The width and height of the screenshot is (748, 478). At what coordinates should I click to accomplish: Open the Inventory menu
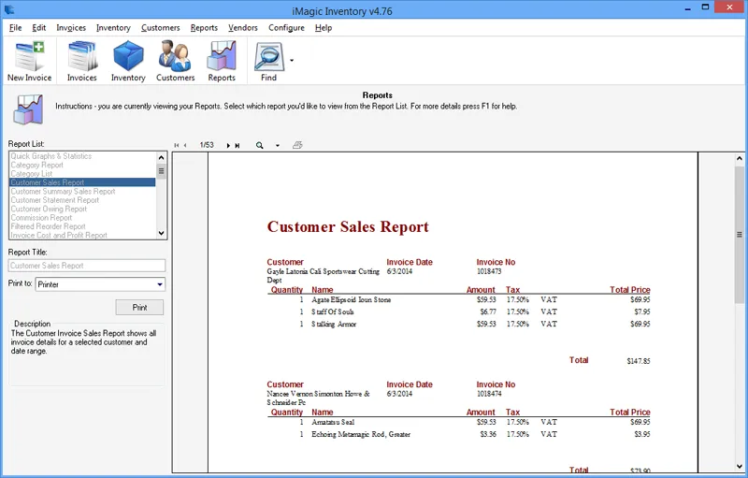[113, 28]
